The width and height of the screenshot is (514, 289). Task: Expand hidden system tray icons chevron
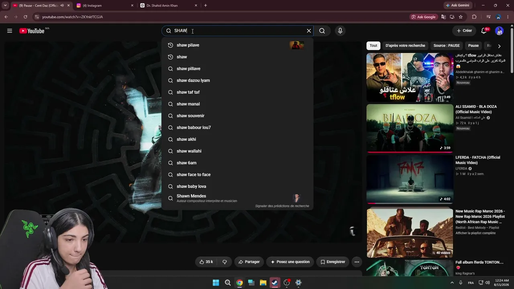tap(452, 283)
